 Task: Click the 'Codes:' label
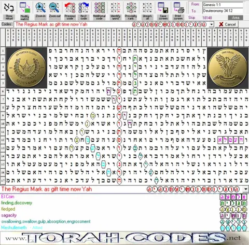point(7,24)
